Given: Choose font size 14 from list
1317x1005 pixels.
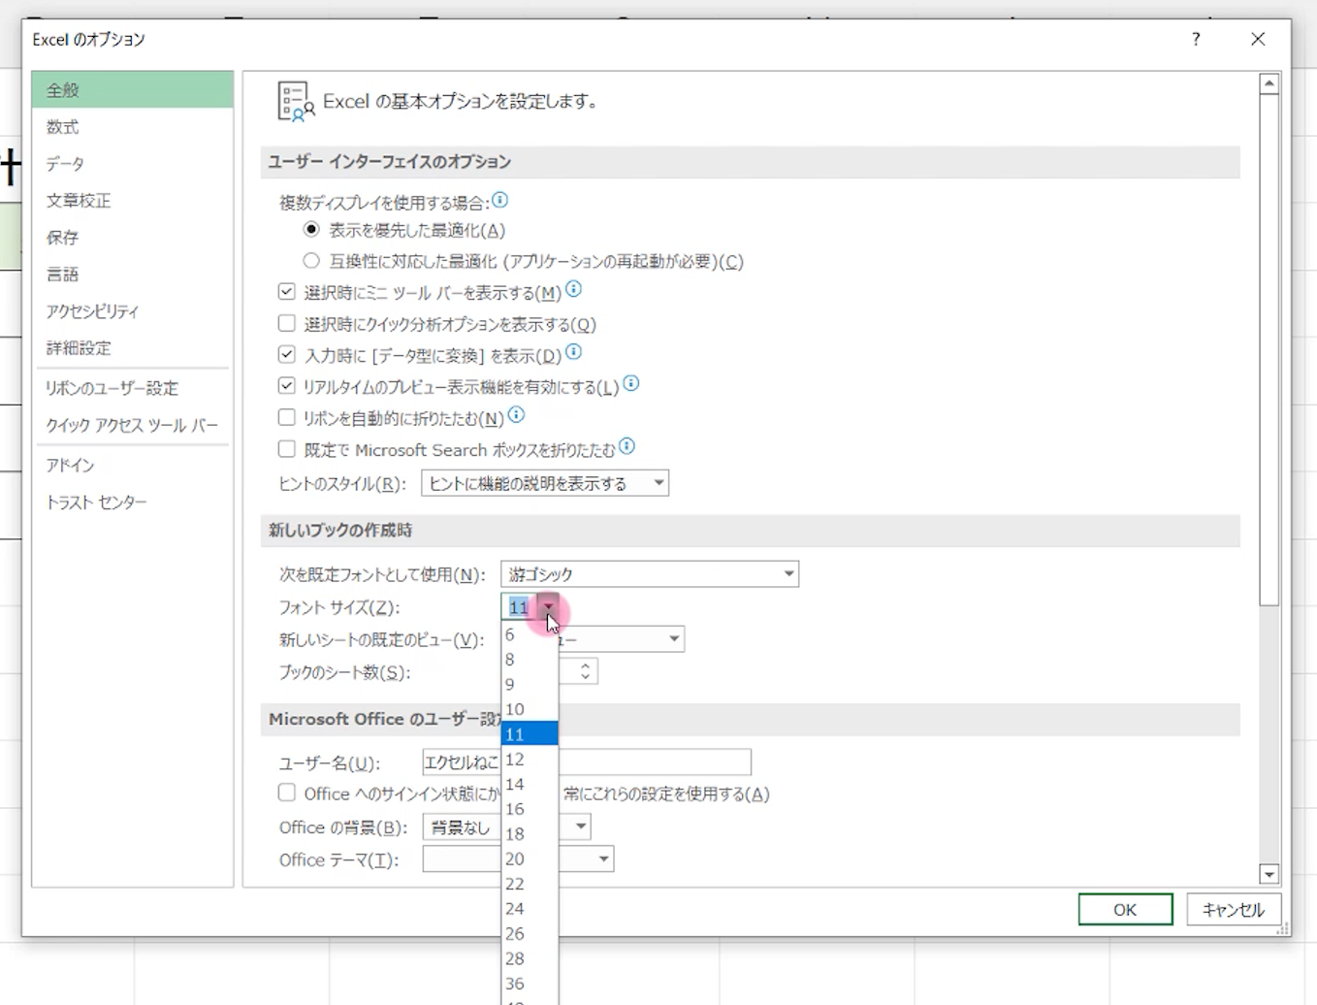Looking at the screenshot, I should tap(530, 784).
